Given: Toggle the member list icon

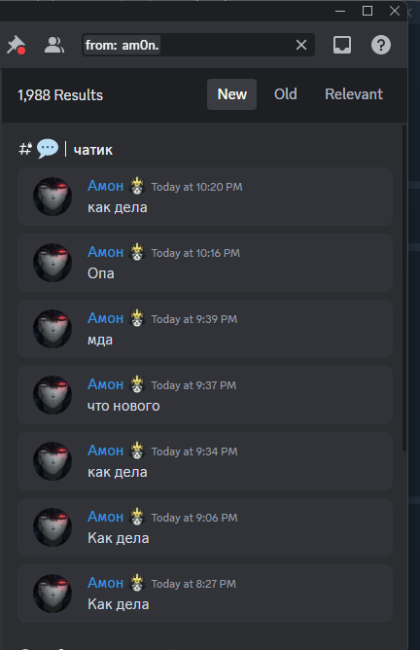Looking at the screenshot, I should tap(54, 45).
